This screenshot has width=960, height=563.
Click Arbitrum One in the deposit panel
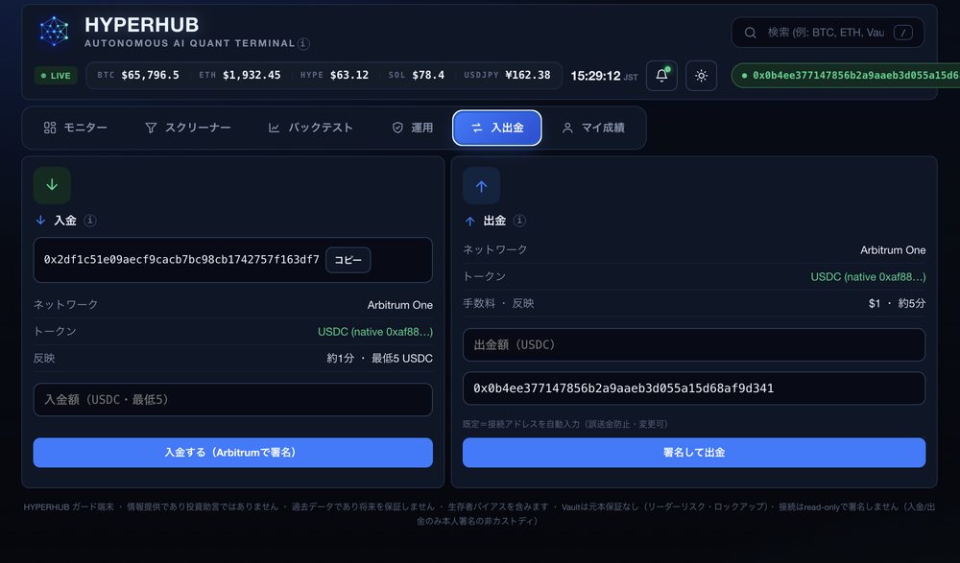tap(399, 305)
